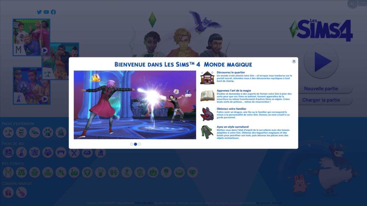Click the magic duel screenshot in dialog
The height and width of the screenshot is (206, 367).
tap(135, 105)
